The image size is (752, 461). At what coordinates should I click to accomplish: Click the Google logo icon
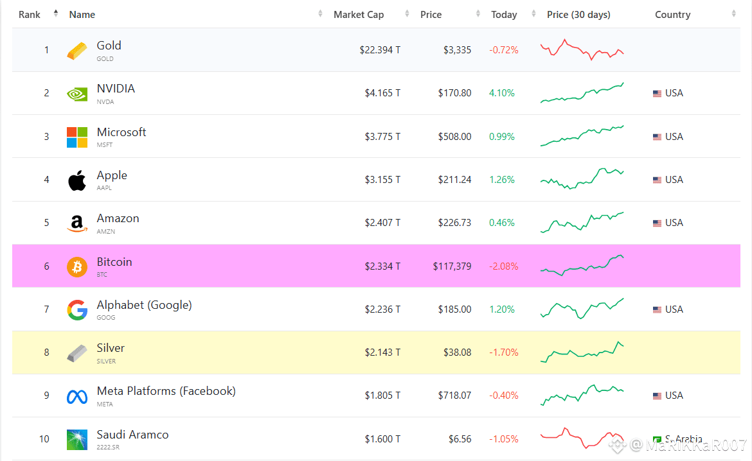[x=76, y=309]
